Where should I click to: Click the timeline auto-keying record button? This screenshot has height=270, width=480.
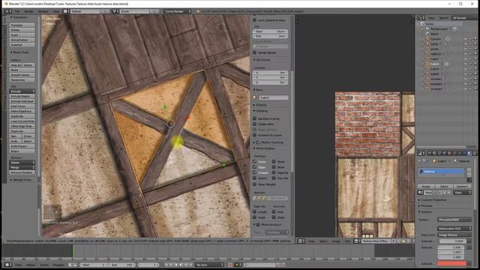(x=230, y=265)
